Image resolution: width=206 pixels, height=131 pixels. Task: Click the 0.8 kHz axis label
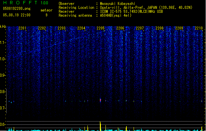3,92
